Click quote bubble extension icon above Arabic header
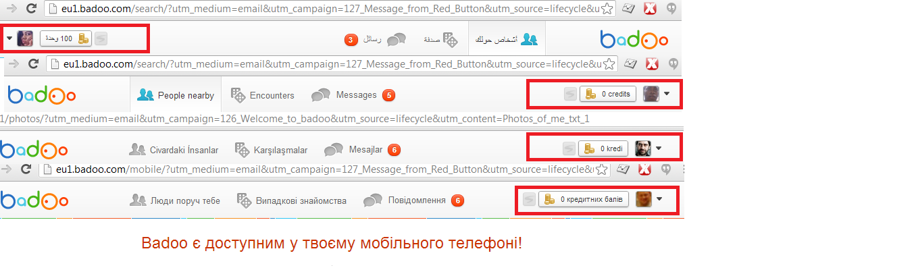916x270 pixels. pyautogui.click(x=672, y=9)
